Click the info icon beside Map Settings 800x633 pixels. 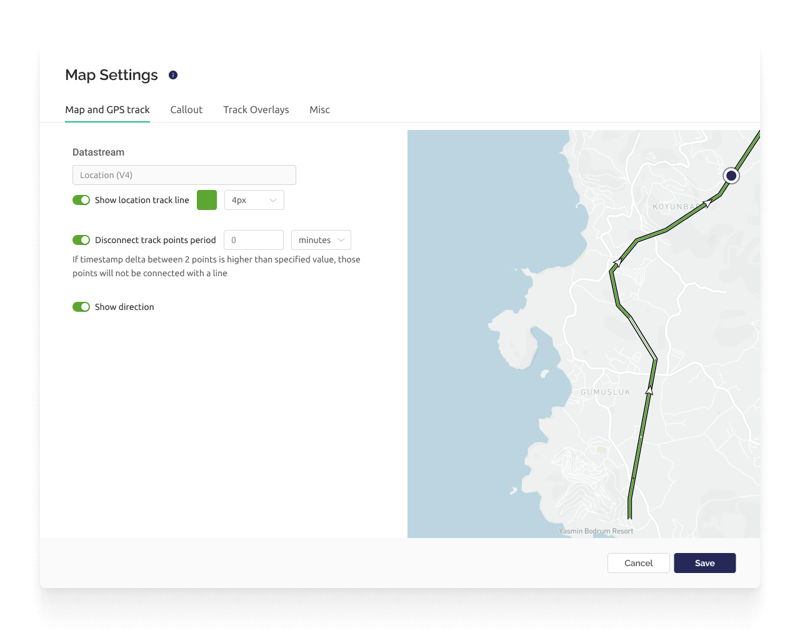pyautogui.click(x=173, y=75)
